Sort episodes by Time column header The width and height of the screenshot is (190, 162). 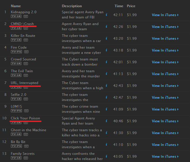119,6
